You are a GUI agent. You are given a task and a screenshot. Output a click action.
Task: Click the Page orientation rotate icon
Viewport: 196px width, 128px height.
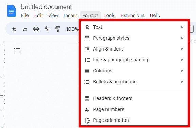[87, 120]
